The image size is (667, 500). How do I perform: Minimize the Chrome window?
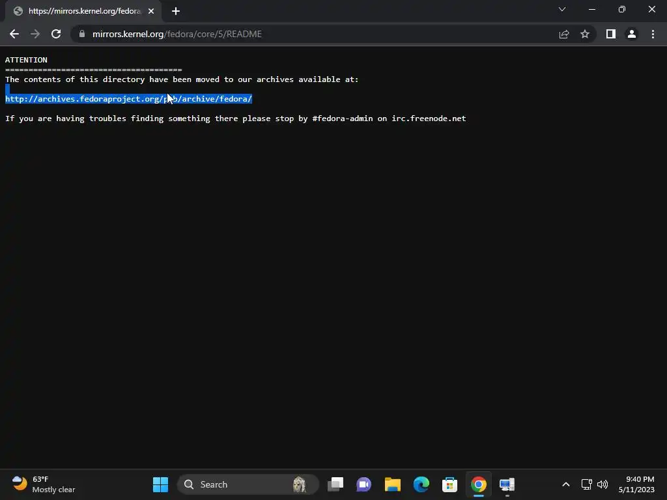tap(591, 9)
